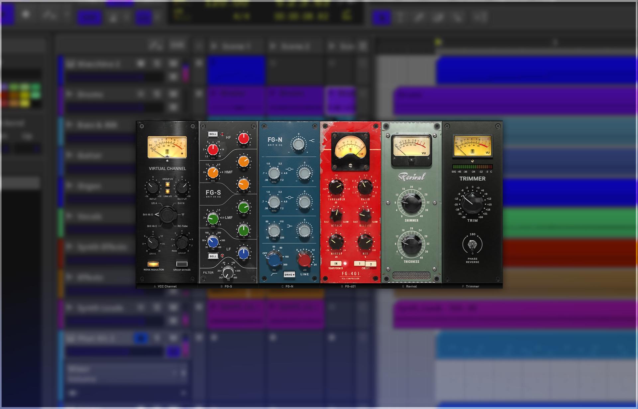Click the red HF gain knob on FG-S

point(244,138)
